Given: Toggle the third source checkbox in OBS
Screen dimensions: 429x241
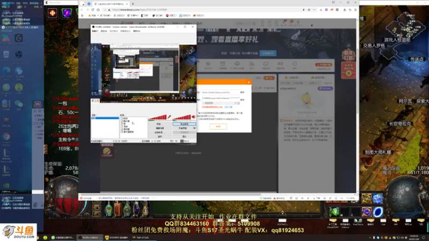Looking at the screenshot, I should [122, 124].
